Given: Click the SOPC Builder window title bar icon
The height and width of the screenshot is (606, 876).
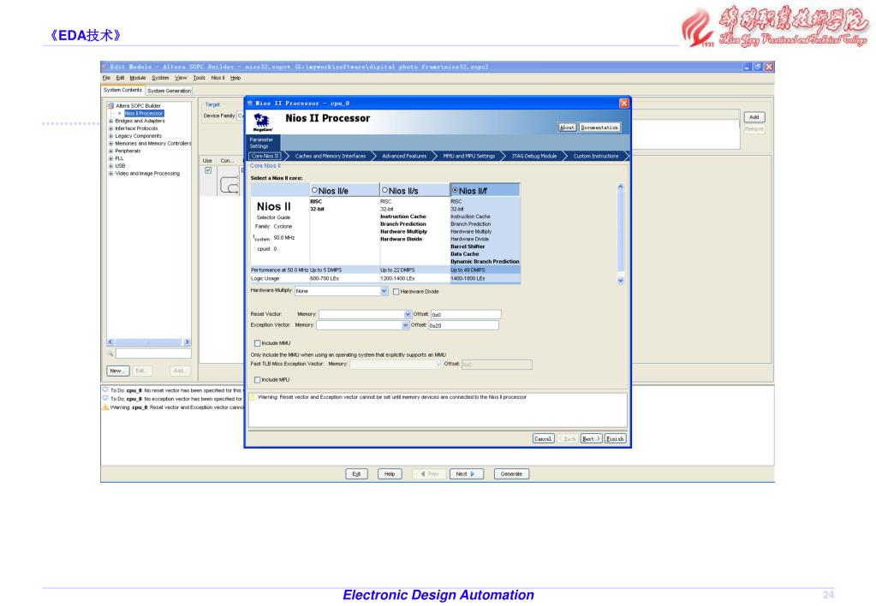Looking at the screenshot, I should point(104,67).
